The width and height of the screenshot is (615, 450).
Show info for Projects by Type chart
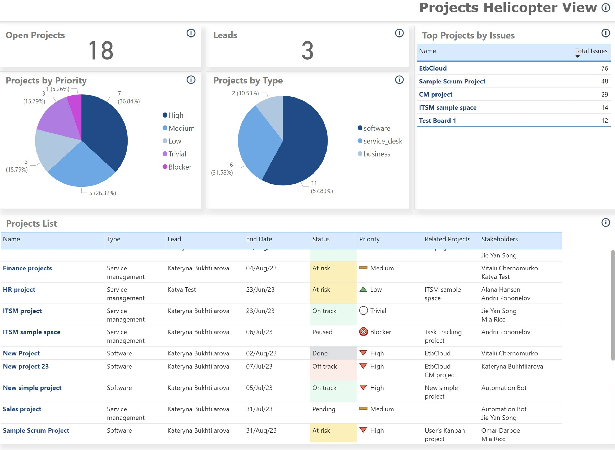pyautogui.click(x=399, y=80)
